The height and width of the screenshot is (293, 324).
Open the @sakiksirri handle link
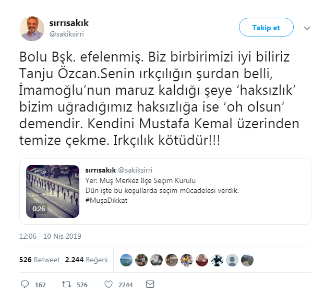pos(67,34)
